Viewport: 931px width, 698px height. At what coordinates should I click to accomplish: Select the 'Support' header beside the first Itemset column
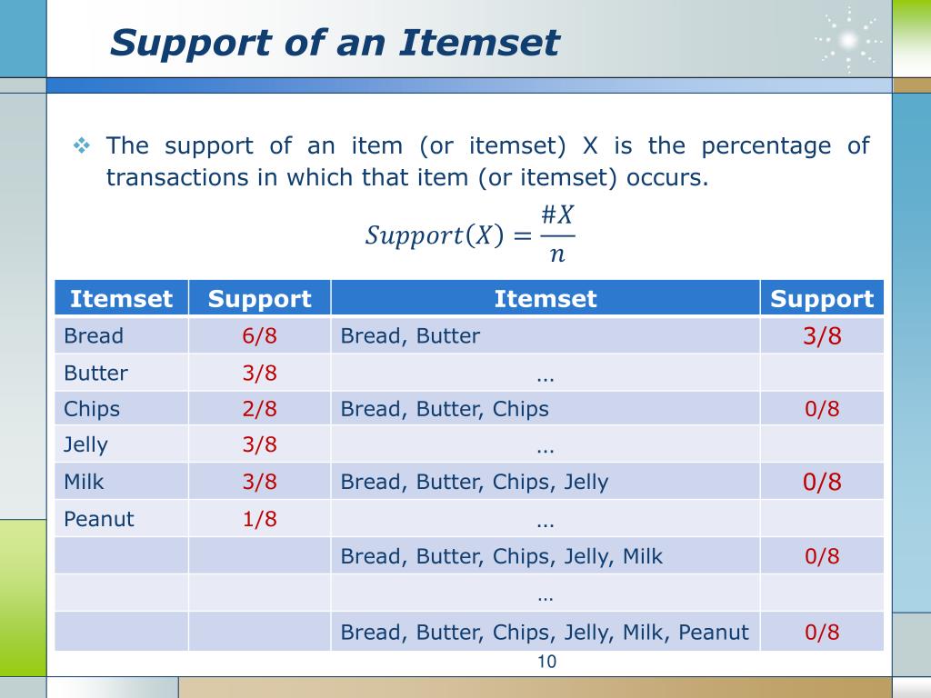[x=259, y=298]
